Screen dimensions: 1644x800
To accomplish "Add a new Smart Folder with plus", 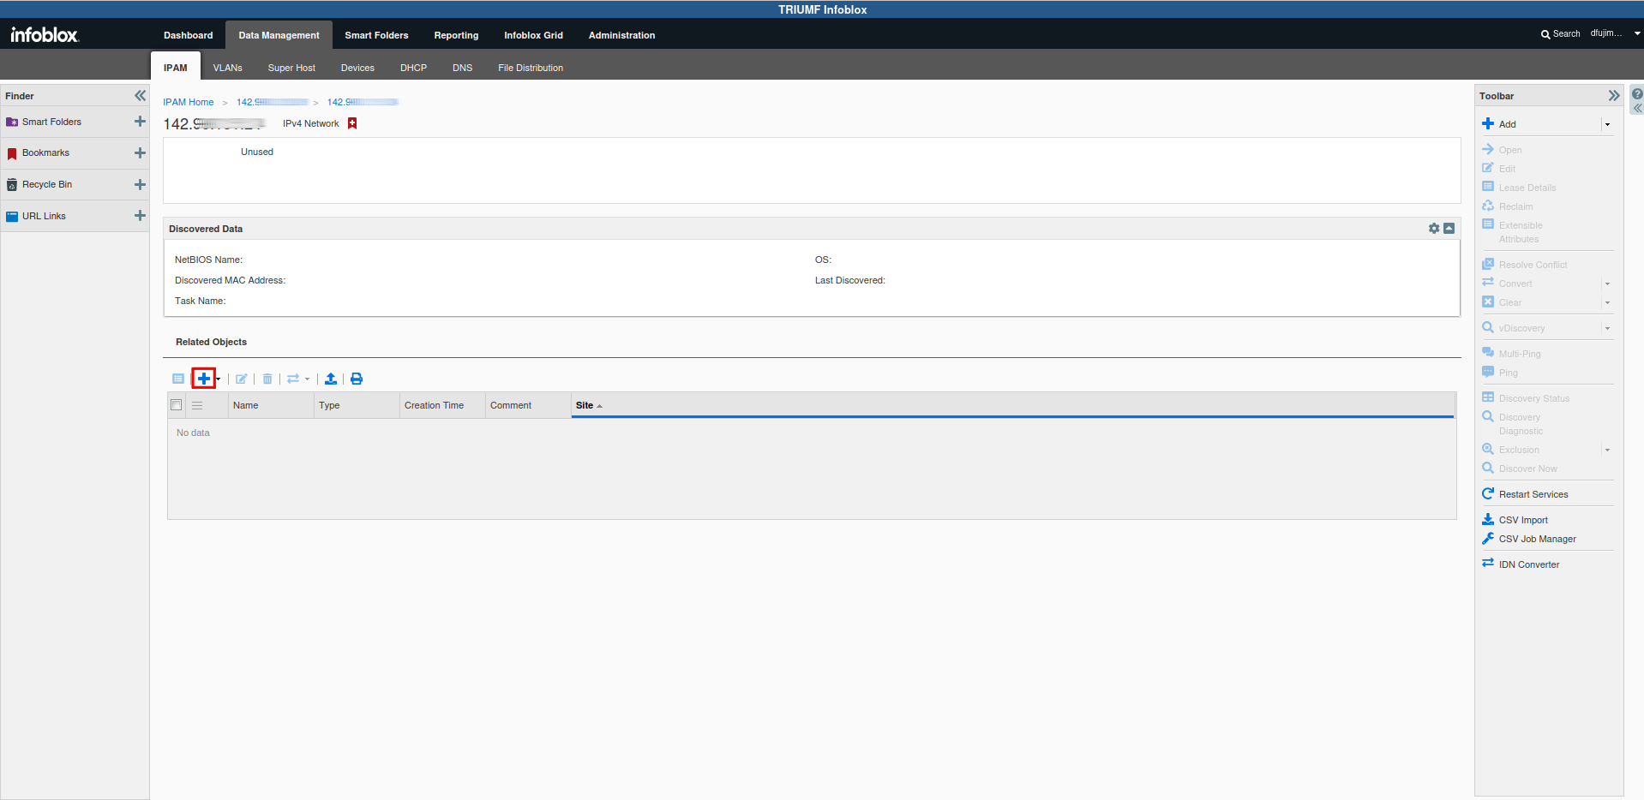I will click(x=140, y=122).
